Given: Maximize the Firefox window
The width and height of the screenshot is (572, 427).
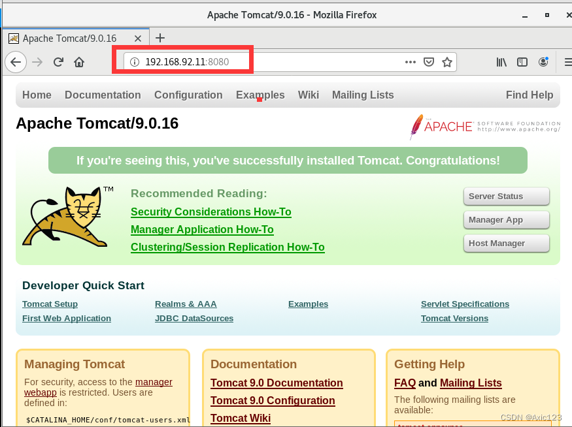Looking at the screenshot, I should coord(547,15).
